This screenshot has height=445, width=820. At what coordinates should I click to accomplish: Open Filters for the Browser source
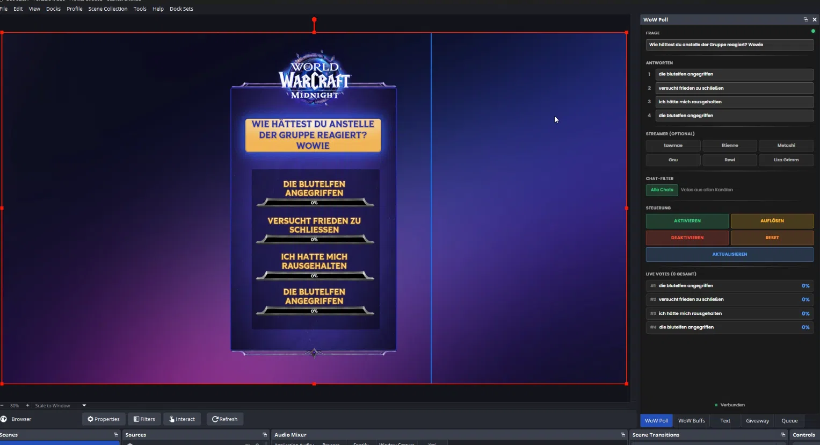coord(144,419)
